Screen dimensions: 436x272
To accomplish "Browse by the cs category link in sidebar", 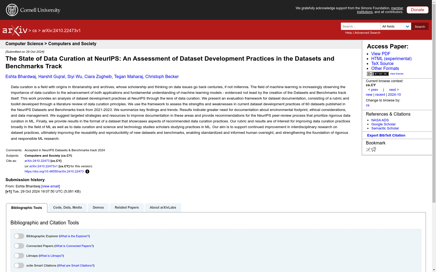I will [368, 105].
